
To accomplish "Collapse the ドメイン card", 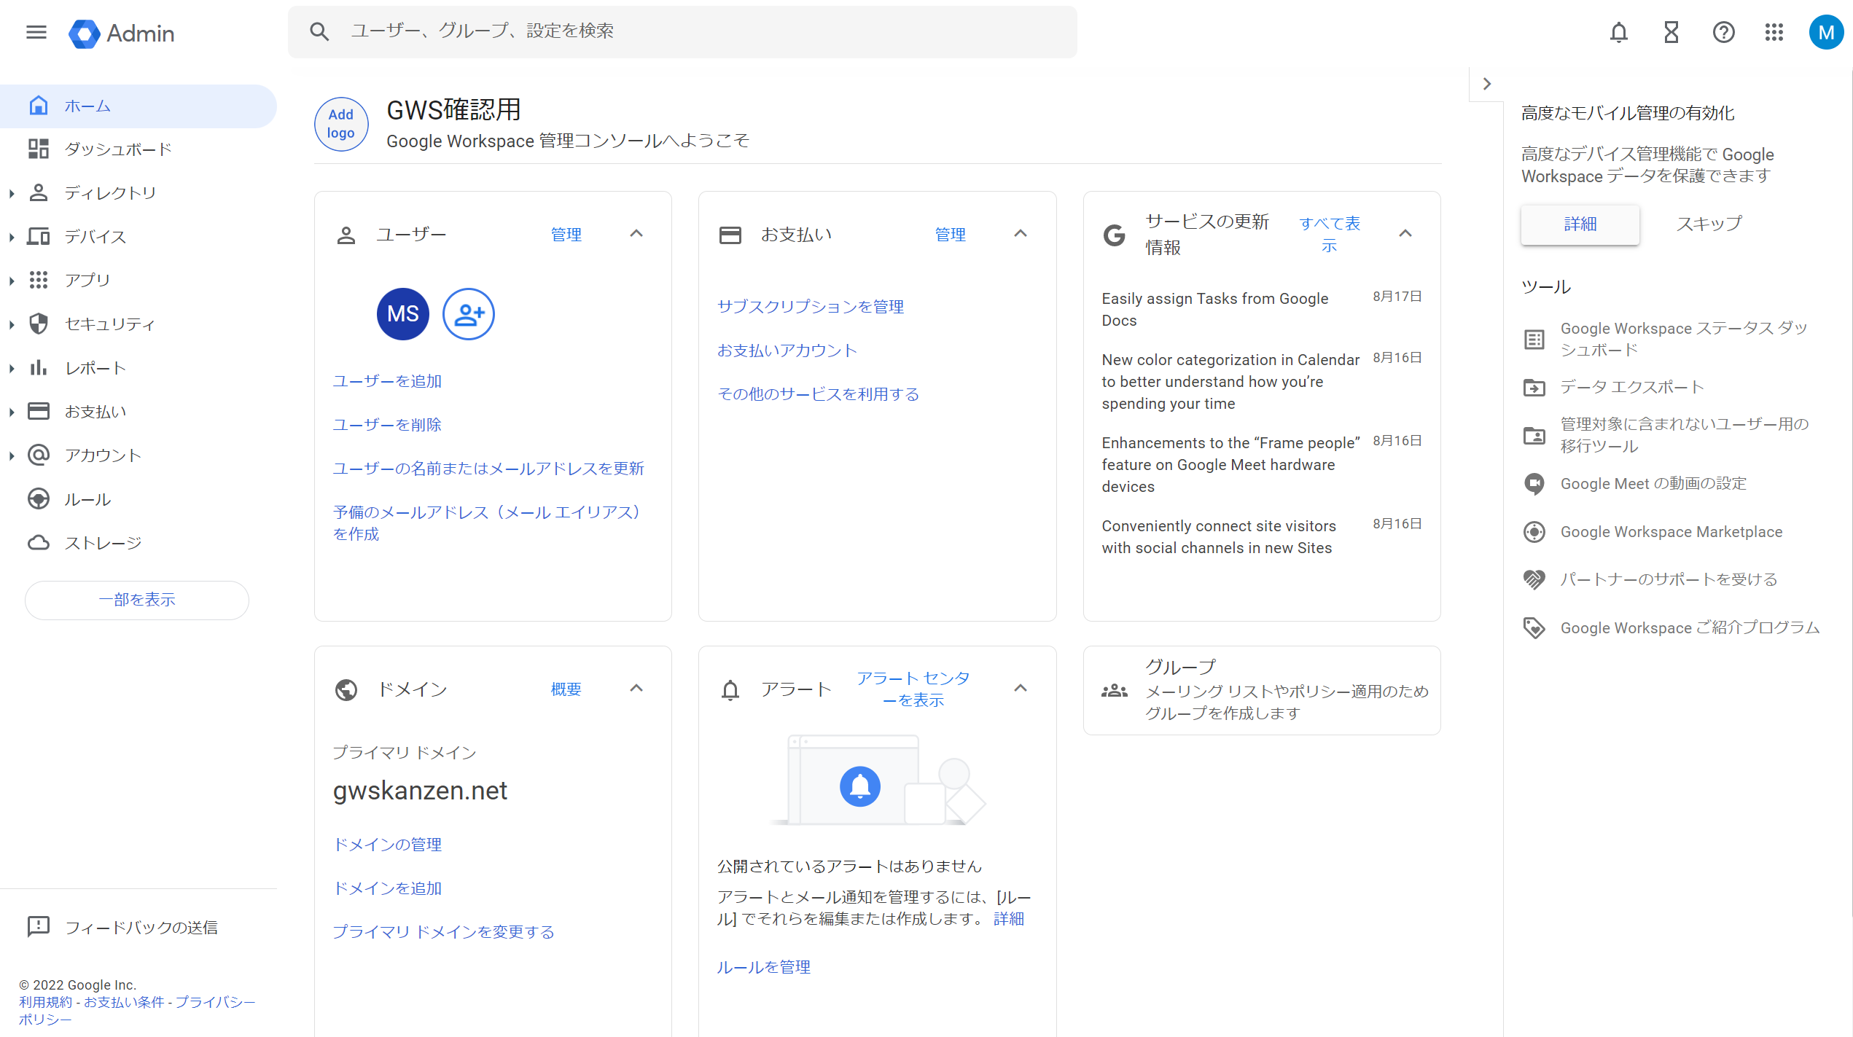I will click(x=636, y=688).
